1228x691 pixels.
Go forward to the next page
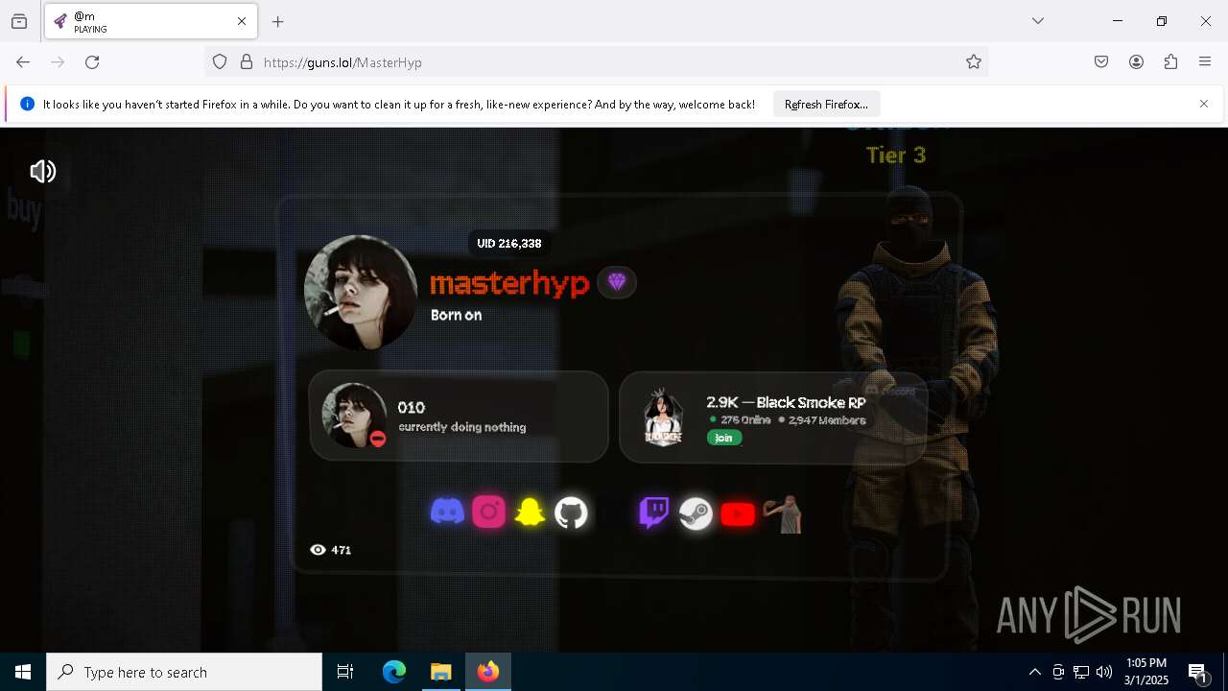[x=58, y=62]
